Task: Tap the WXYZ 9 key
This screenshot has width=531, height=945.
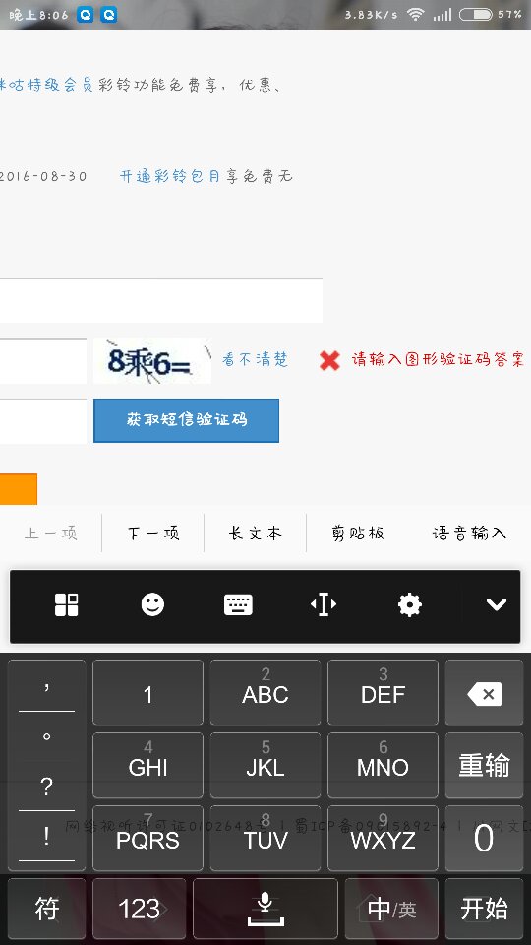Action: (x=383, y=838)
